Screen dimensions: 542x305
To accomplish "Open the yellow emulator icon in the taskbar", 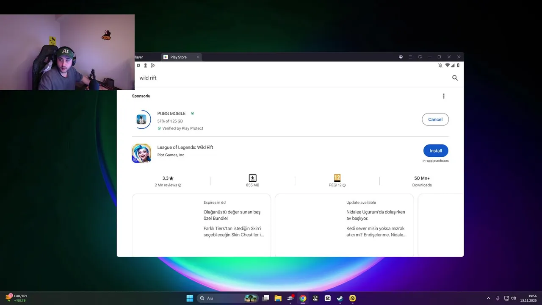I will 352,298.
